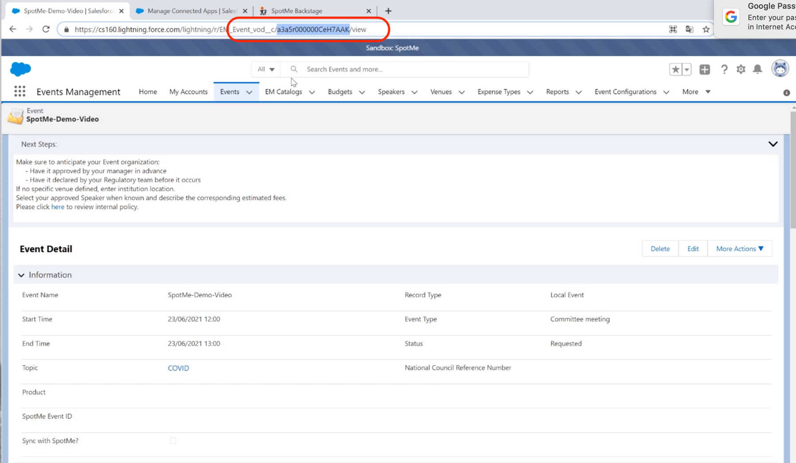Viewport: 796px width, 463px height.
Task: Switch to the Manage Connected Apps browser tab
Action: point(192,11)
